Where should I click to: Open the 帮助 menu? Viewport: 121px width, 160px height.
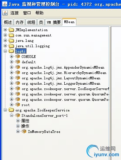(x=39, y=13)
